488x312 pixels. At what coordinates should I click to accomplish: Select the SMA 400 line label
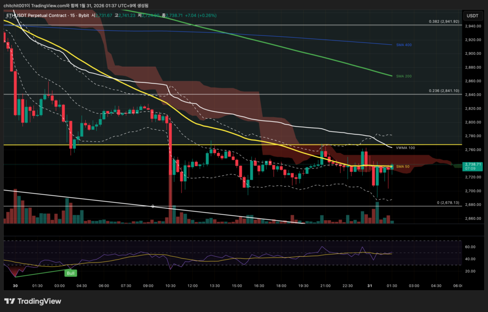[404, 45]
